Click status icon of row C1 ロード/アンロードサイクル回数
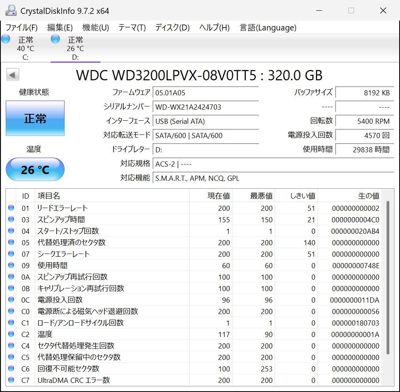The height and width of the screenshot is (392, 400). coord(11,323)
